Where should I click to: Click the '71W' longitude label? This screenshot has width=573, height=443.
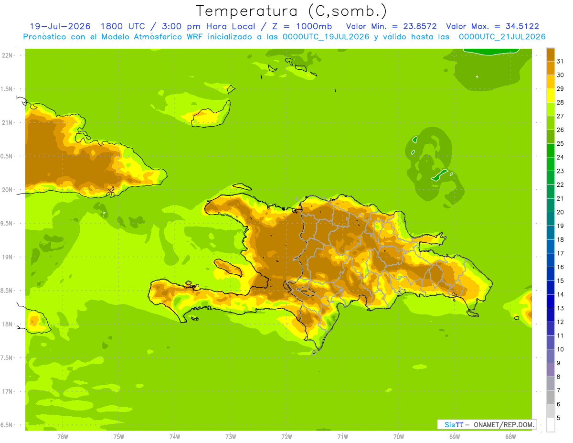coord(342,437)
